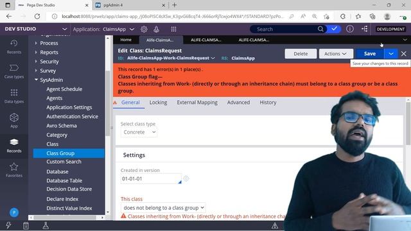
Task: Click the records tree horizontal scrollbar
Action: tap(66, 218)
